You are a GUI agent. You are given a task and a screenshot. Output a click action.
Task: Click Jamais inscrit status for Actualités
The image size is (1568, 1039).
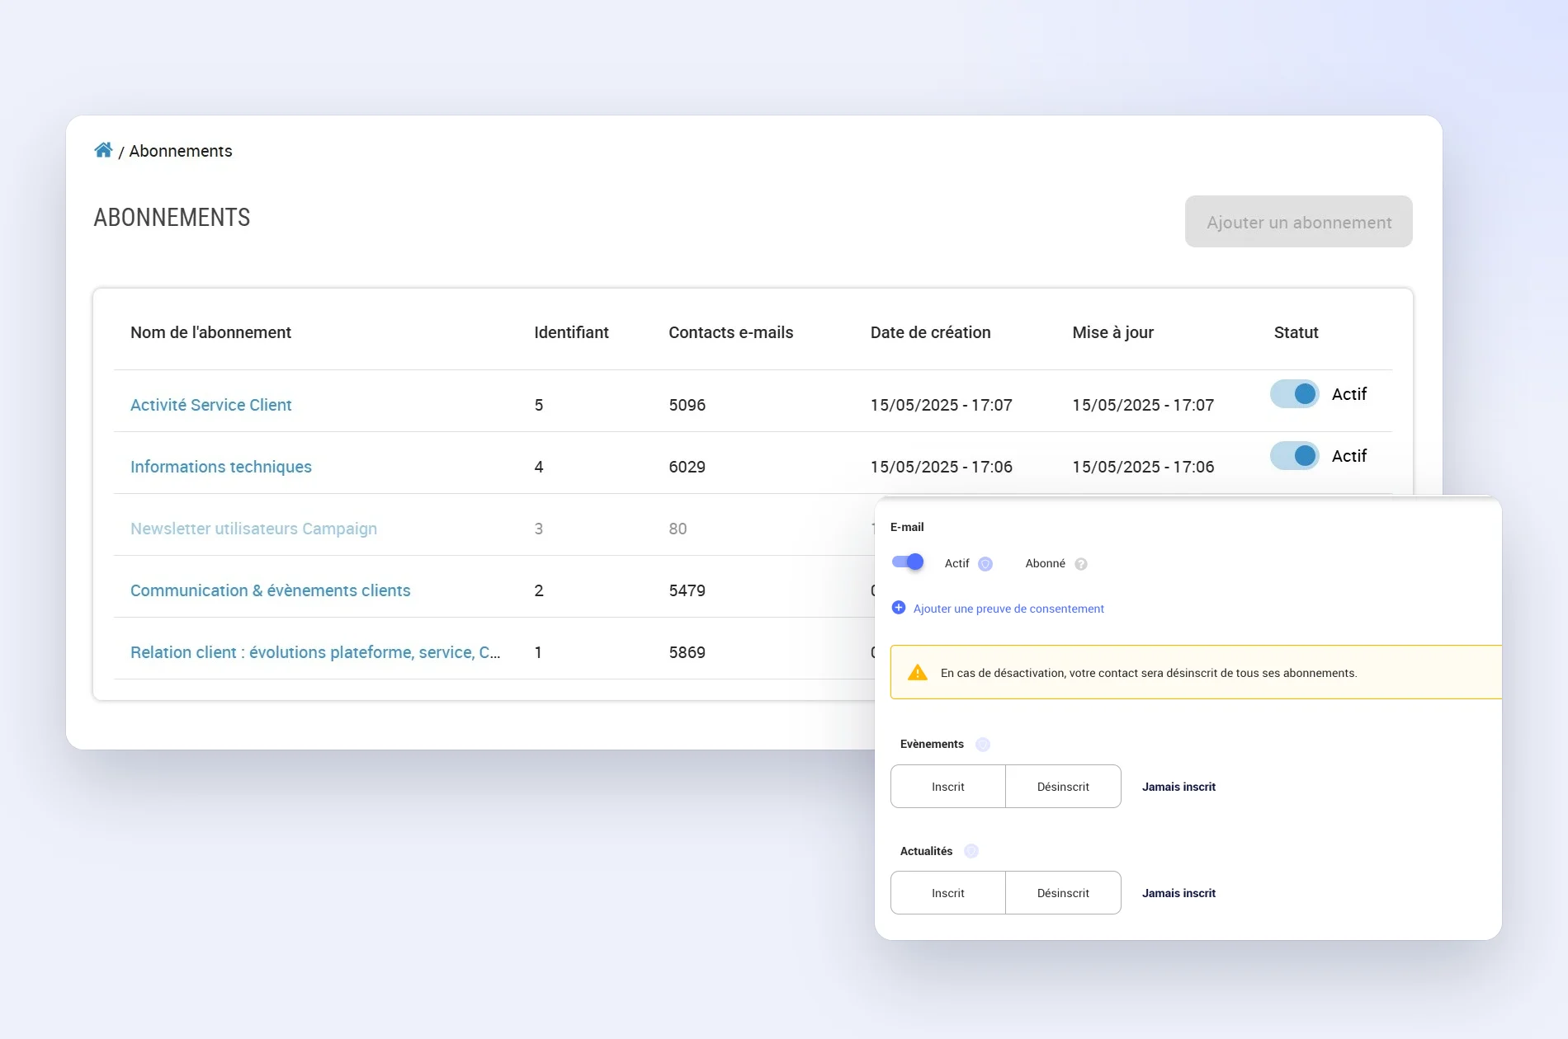(x=1178, y=893)
